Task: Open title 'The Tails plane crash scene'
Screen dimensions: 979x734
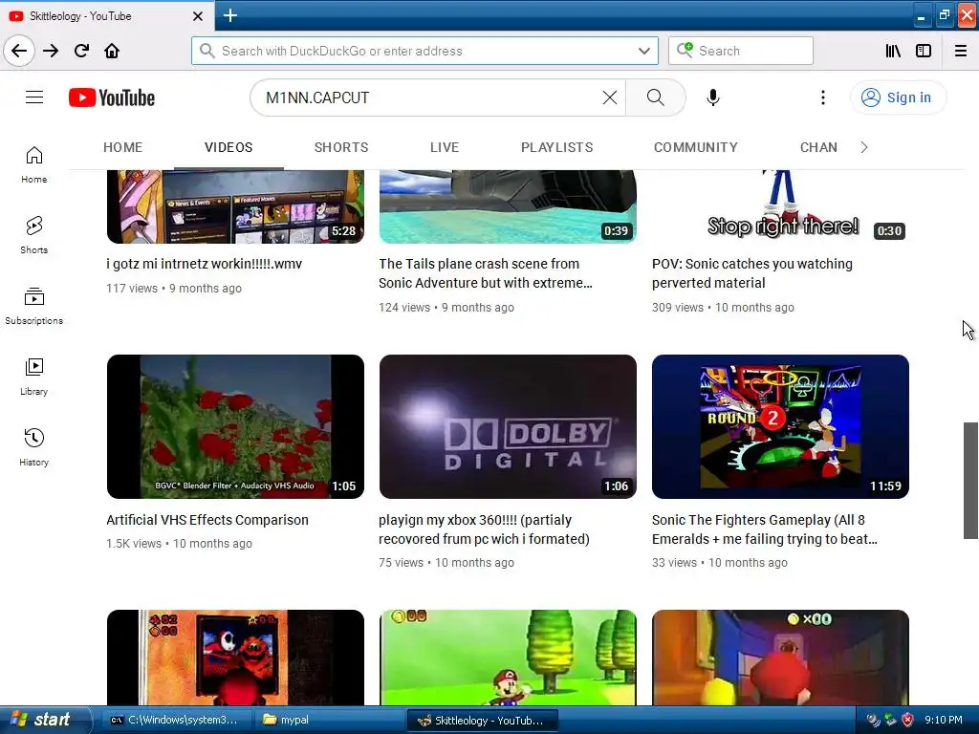Action: [485, 273]
